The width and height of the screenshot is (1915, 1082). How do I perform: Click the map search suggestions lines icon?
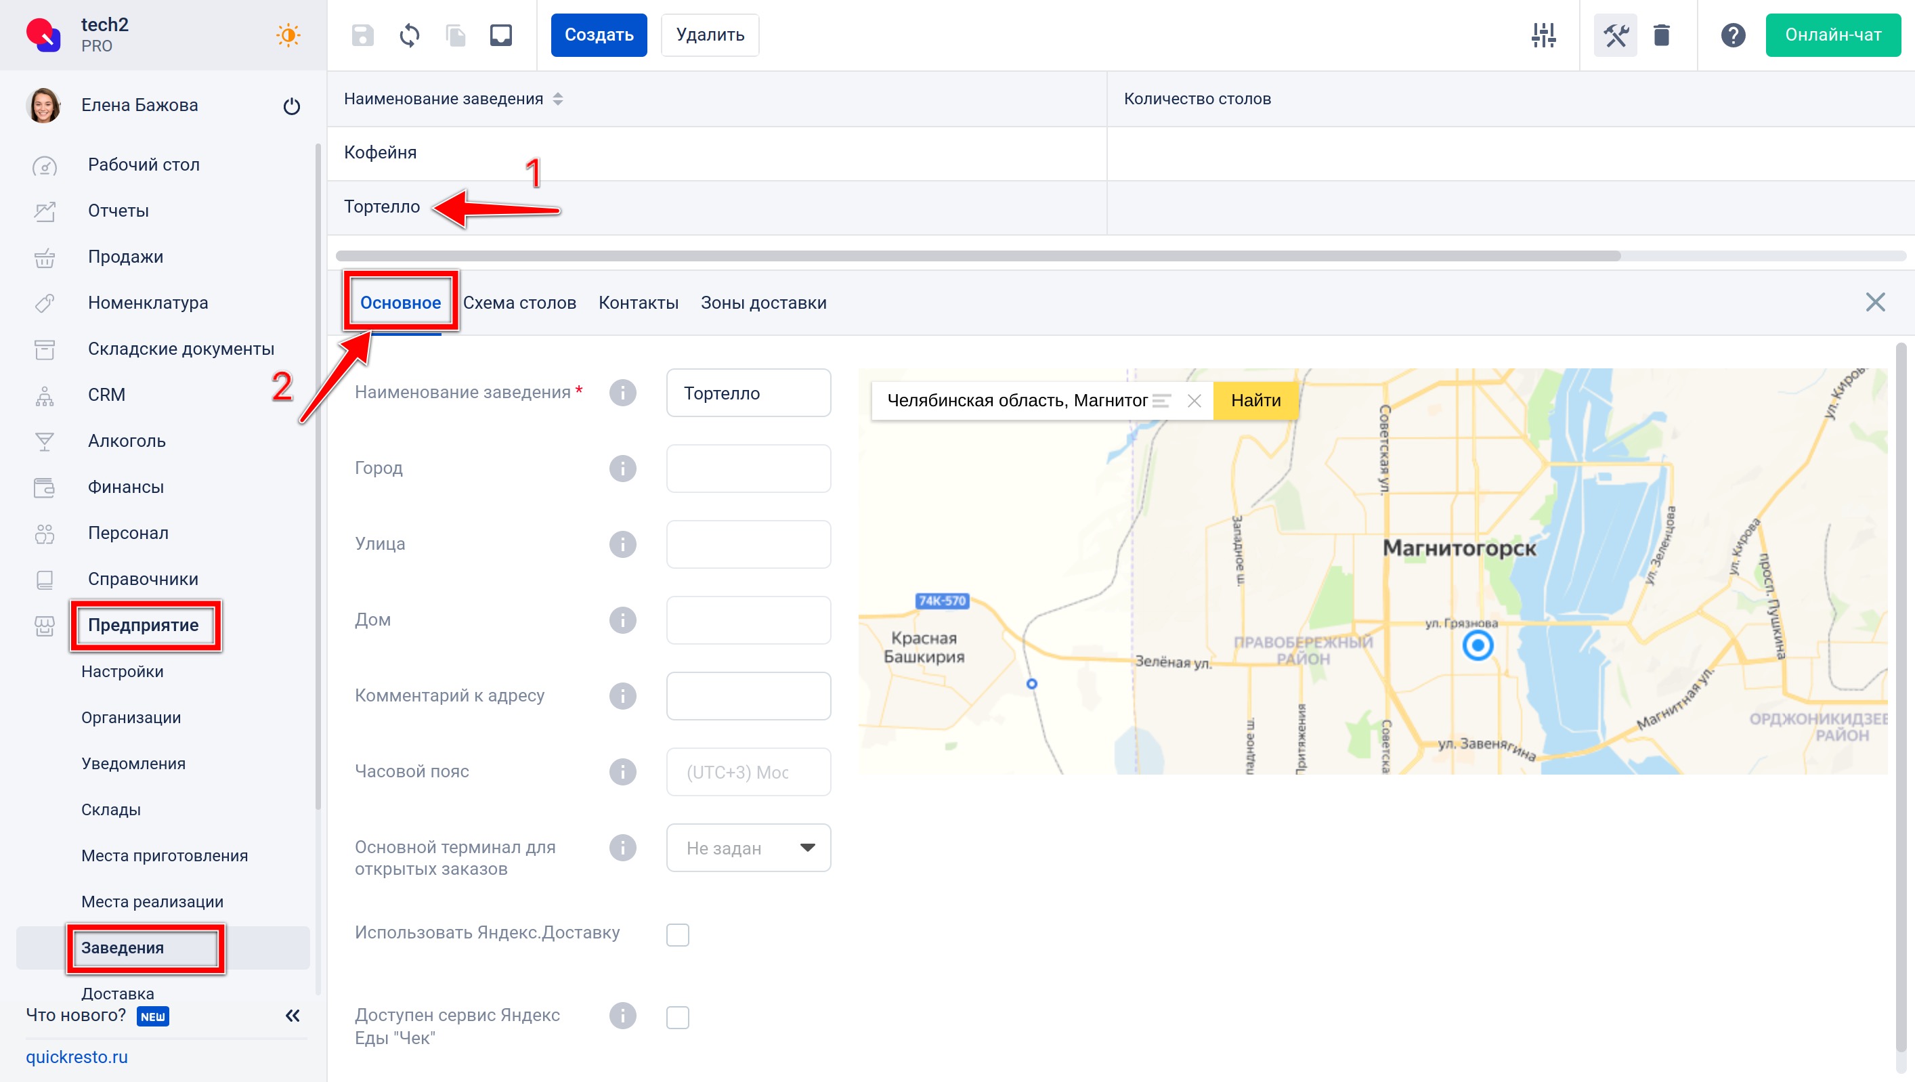click(1161, 401)
